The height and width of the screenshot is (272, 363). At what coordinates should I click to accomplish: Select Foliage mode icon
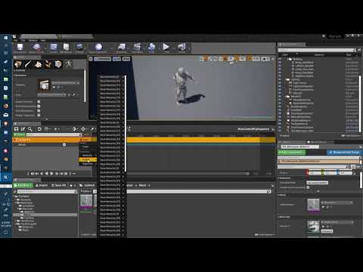[x=48, y=64]
